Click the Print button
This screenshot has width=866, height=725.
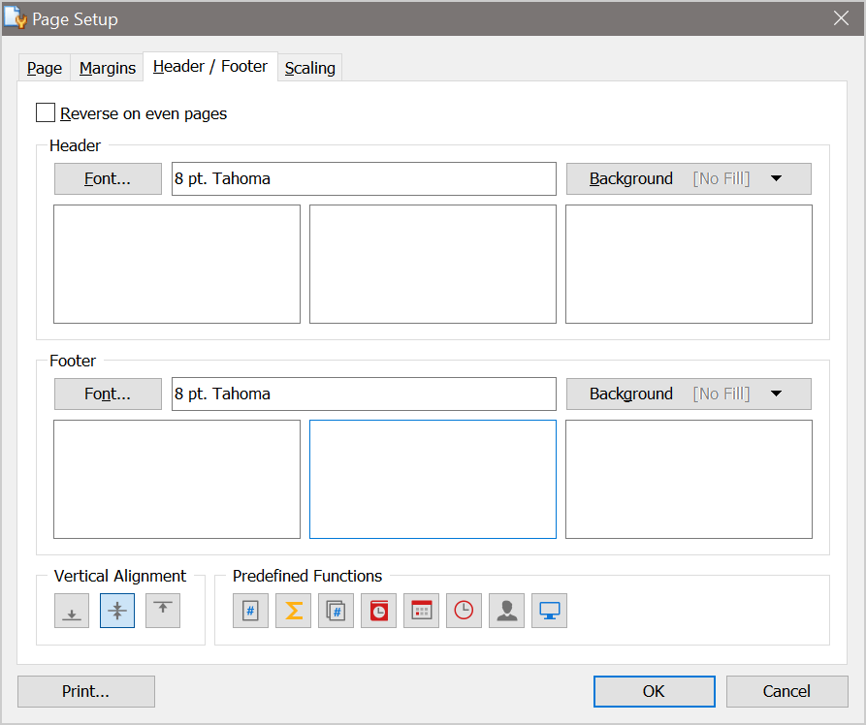click(x=85, y=691)
